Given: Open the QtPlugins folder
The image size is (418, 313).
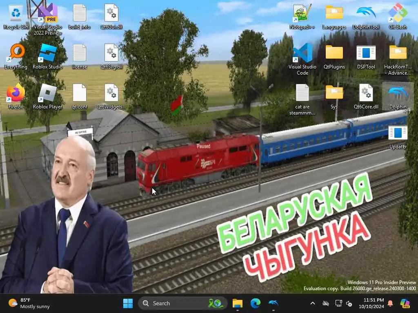Looking at the screenshot, I should [x=334, y=57].
